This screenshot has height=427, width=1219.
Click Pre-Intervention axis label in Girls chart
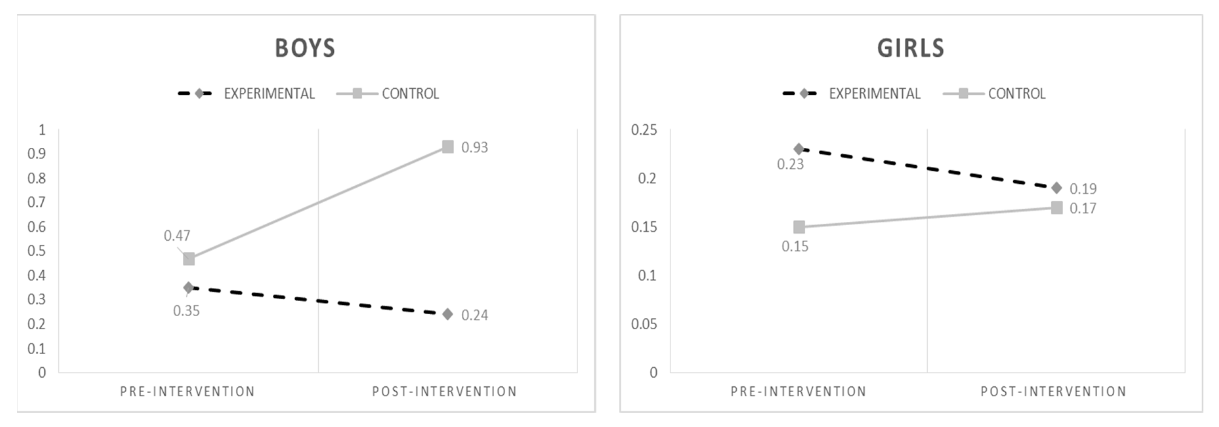click(x=798, y=392)
